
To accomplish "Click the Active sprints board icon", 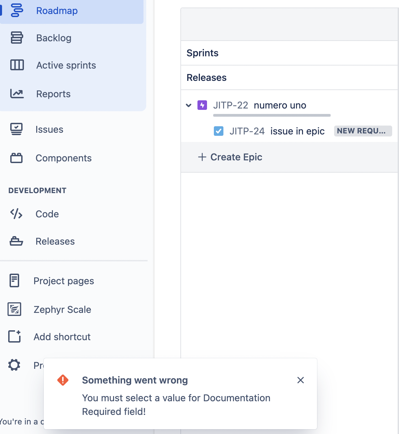I will click(x=17, y=65).
